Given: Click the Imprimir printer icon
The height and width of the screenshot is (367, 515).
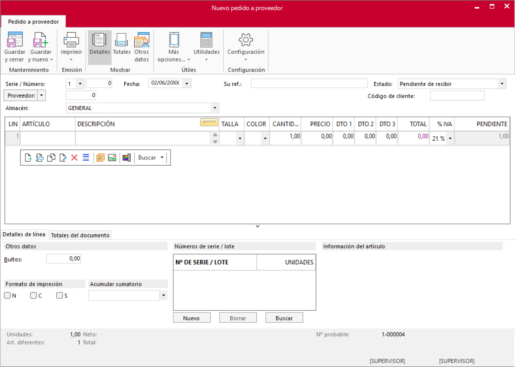Looking at the screenshot, I should point(71,40).
